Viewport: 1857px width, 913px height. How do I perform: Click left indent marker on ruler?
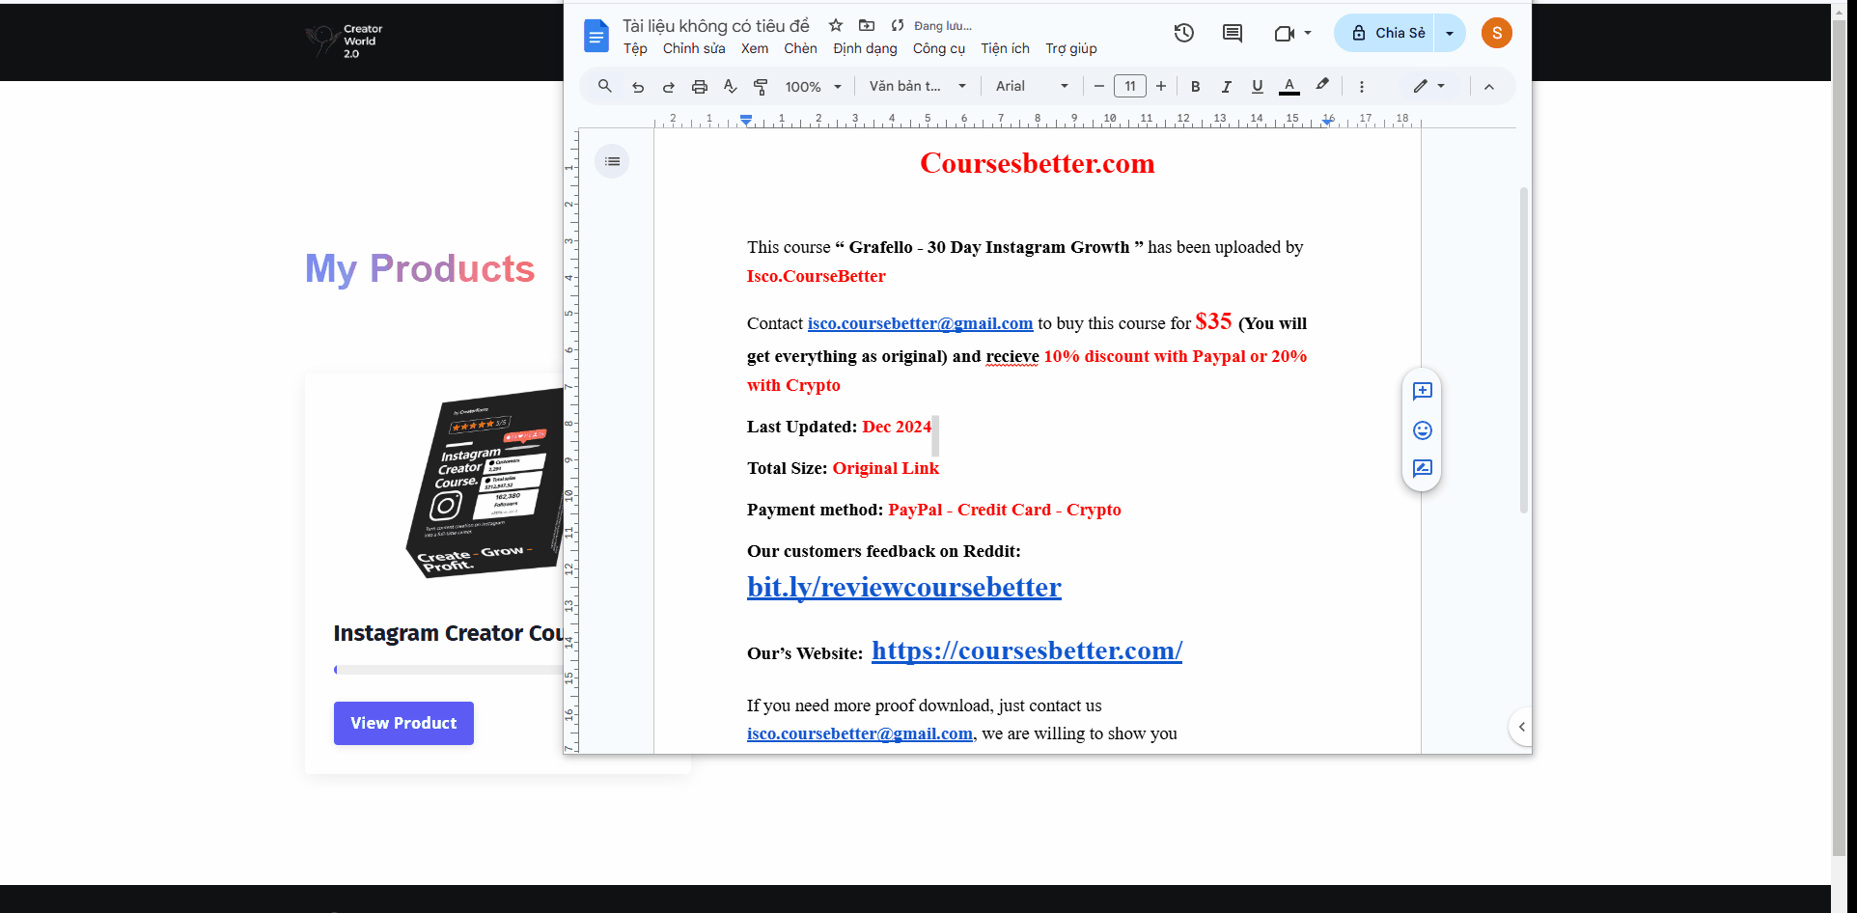click(746, 120)
